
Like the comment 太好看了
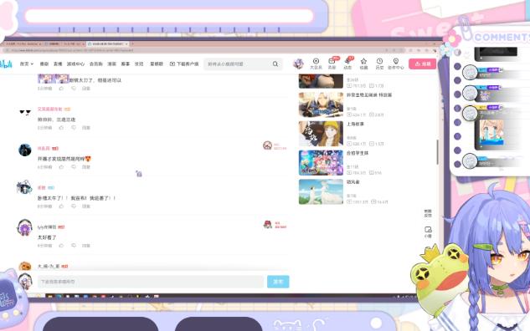(61, 246)
